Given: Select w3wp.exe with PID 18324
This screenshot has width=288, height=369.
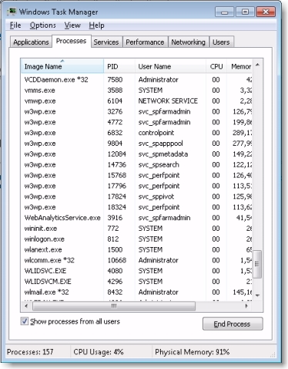Looking at the screenshot, I should pyautogui.click(x=136, y=207).
